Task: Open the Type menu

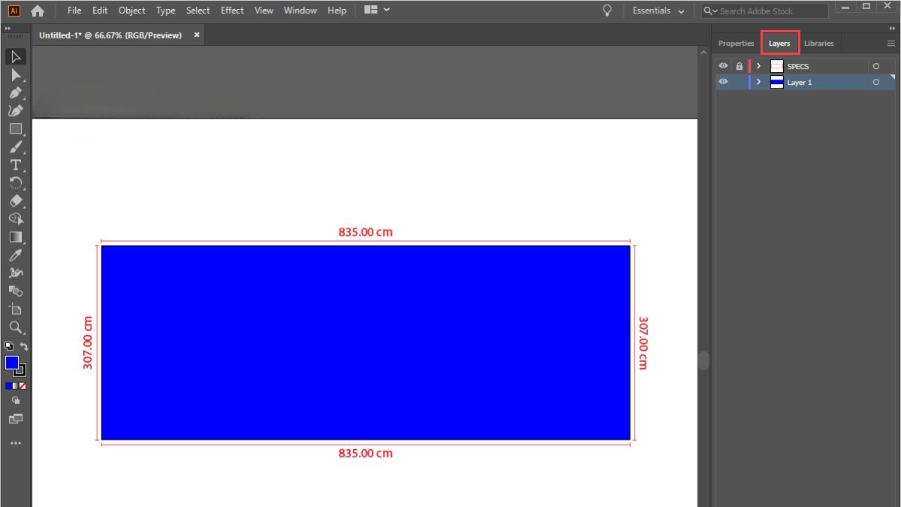Action: click(x=166, y=11)
